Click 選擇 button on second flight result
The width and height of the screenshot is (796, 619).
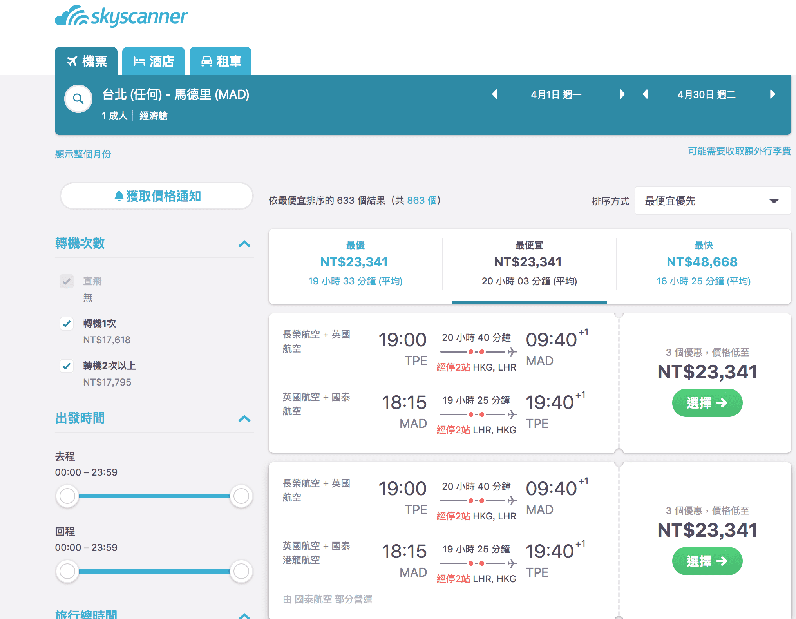tap(707, 561)
